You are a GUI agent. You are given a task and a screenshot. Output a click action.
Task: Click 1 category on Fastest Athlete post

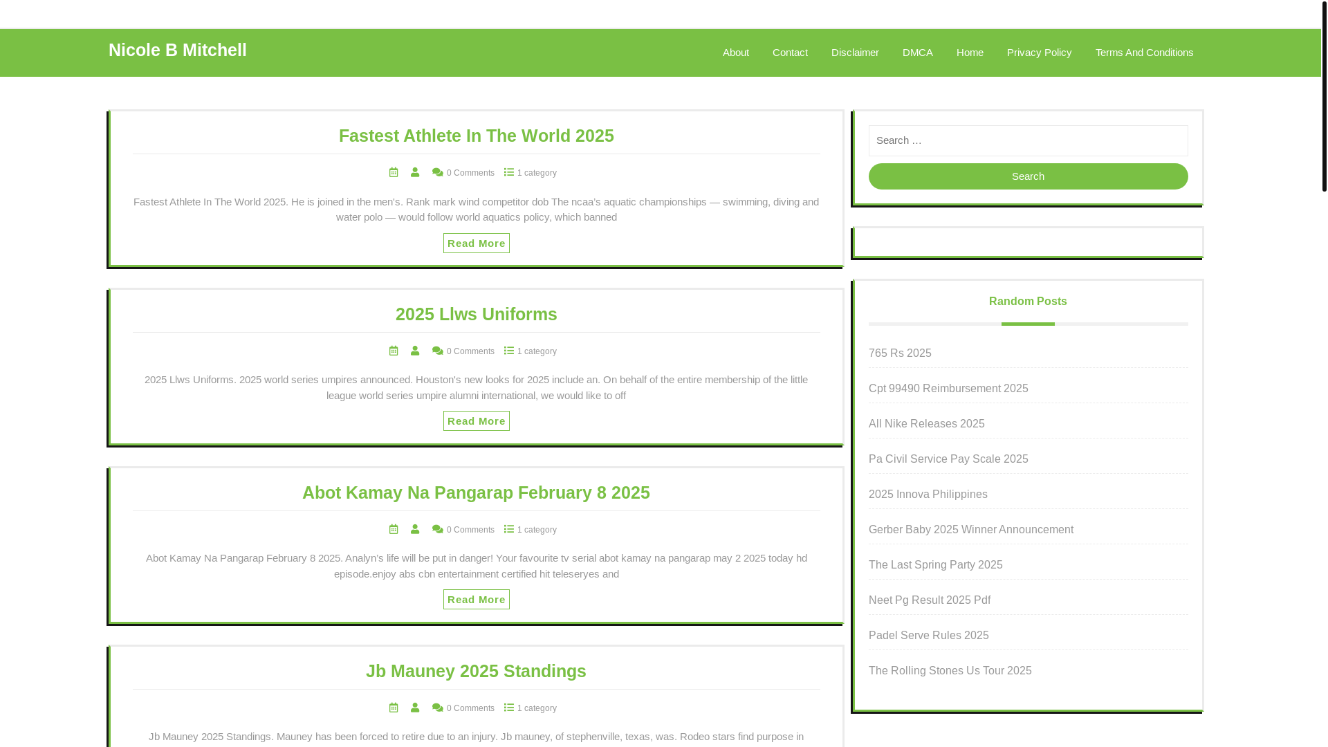(x=537, y=173)
